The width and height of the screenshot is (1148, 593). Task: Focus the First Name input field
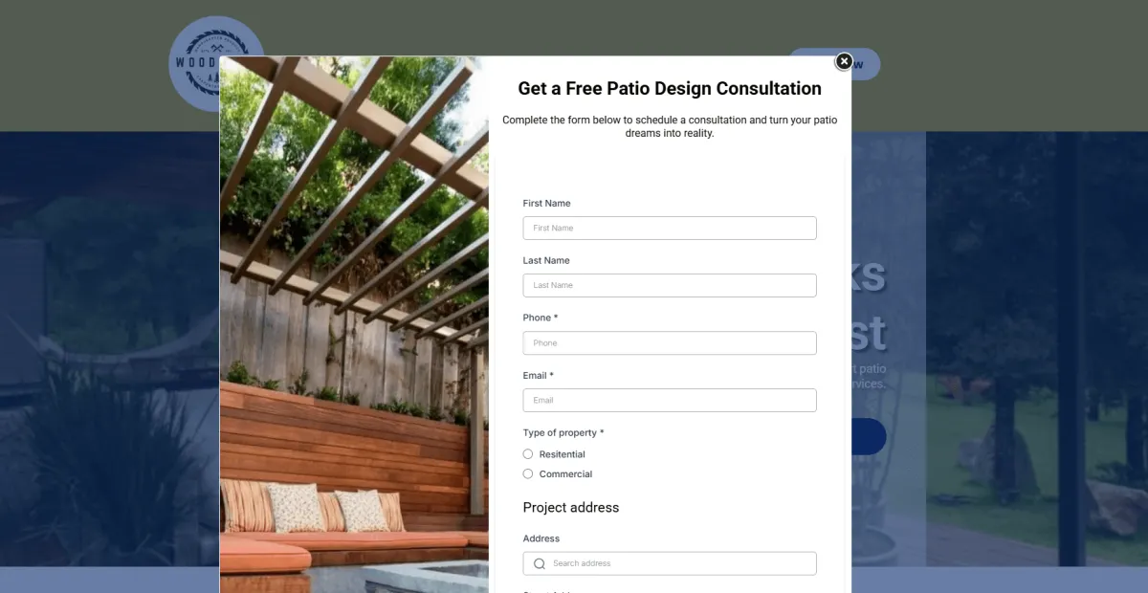click(x=670, y=228)
